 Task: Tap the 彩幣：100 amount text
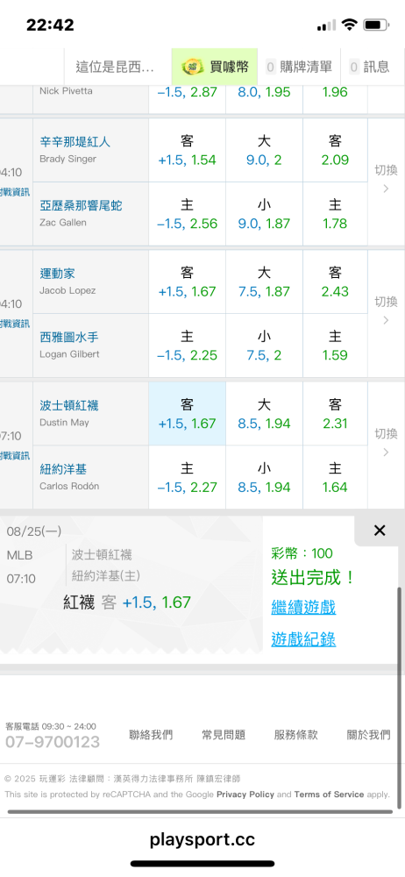coord(302,553)
